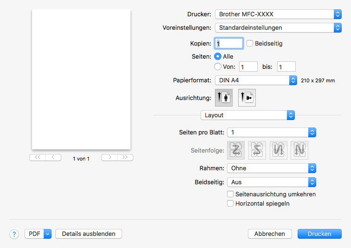The image size is (351, 248).
Task: Choose the reversed S-shaped page order
Action: click(x=257, y=150)
